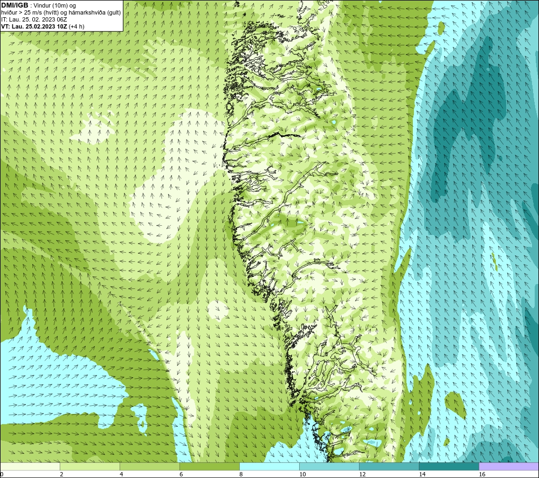Viewport: 539px width, 478px height.
Task: Click the 4–6 m/s green legend swatch
Action: [150, 466]
